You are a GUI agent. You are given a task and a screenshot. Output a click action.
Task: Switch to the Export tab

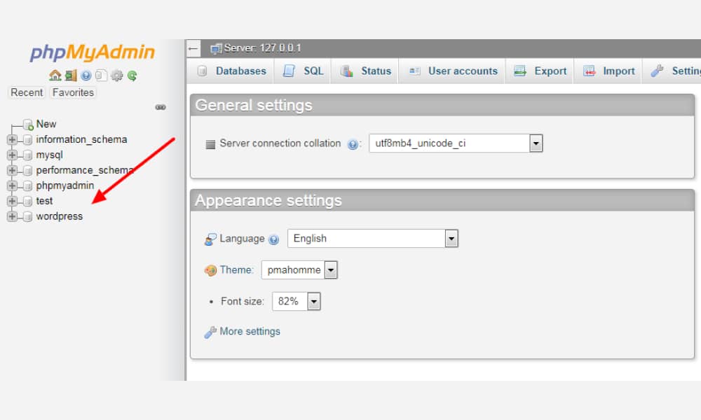(540, 71)
